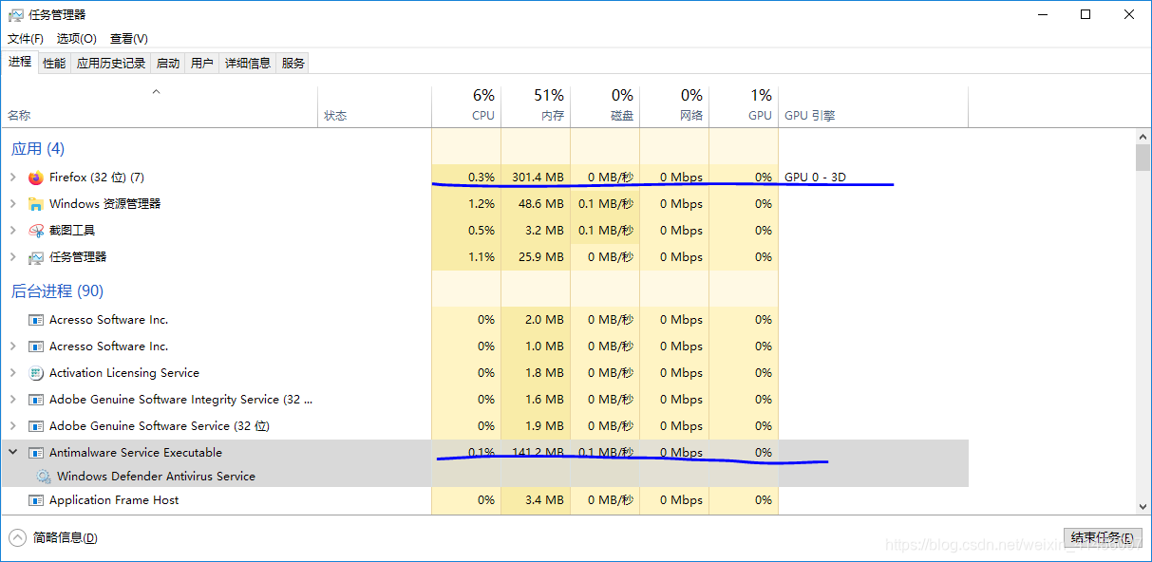The height and width of the screenshot is (562, 1152).
Task: Click the 48.6 MB memory value
Action: [541, 204]
